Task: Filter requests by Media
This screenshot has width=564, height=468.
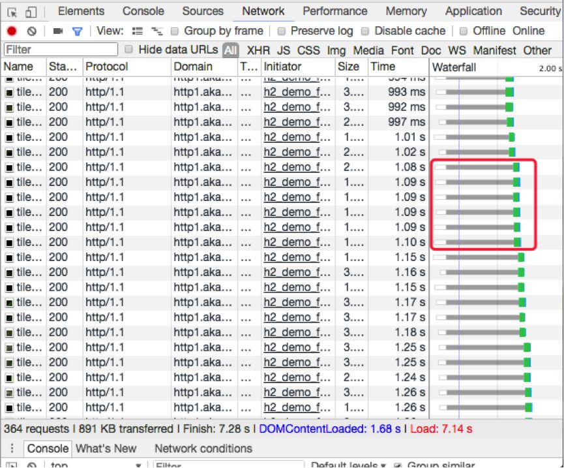Action: (x=368, y=50)
